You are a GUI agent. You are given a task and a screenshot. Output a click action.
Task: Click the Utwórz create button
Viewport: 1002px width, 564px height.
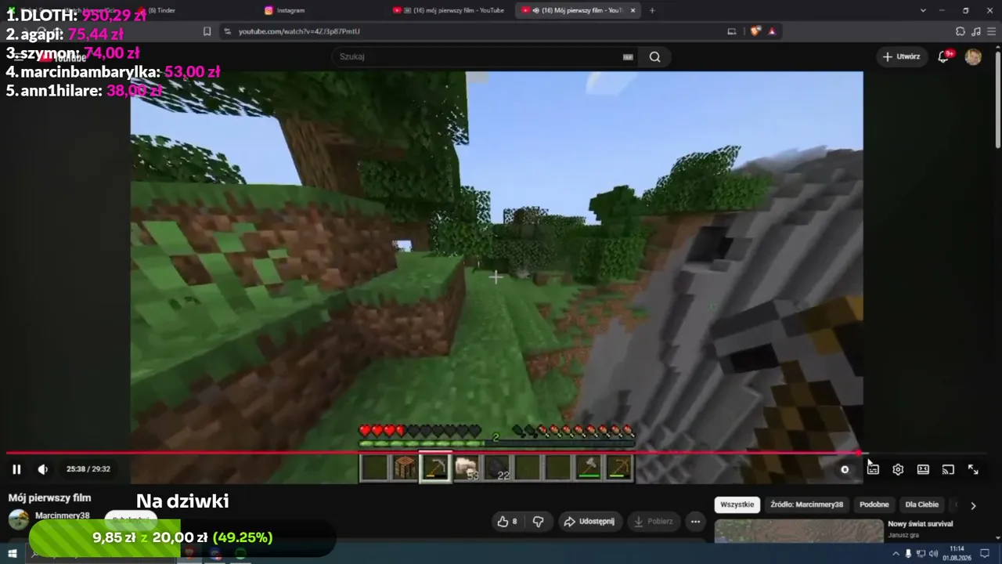902,56
